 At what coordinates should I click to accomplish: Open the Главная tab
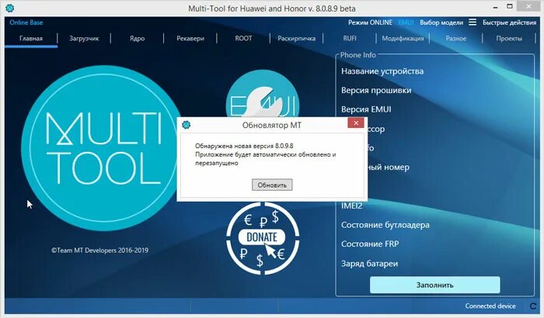pyautogui.click(x=31, y=39)
